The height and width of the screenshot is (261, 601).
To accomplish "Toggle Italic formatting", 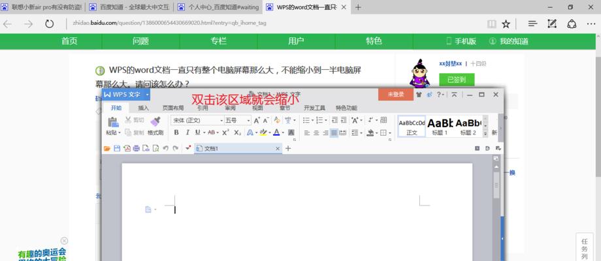I will coord(187,132).
